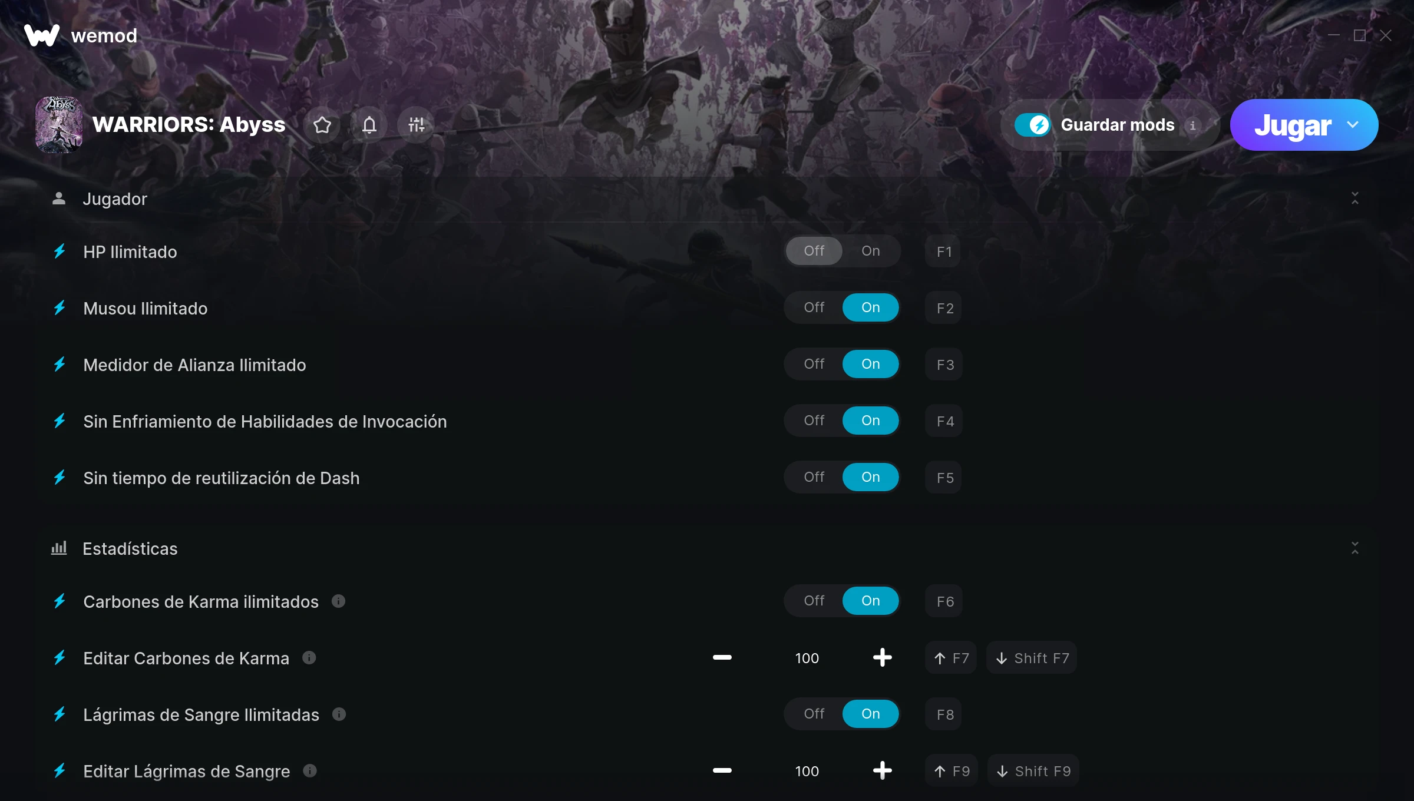This screenshot has height=801, width=1414.
Task: Click the F3 hotkey for Medidor de Alianza
Action: [944, 365]
